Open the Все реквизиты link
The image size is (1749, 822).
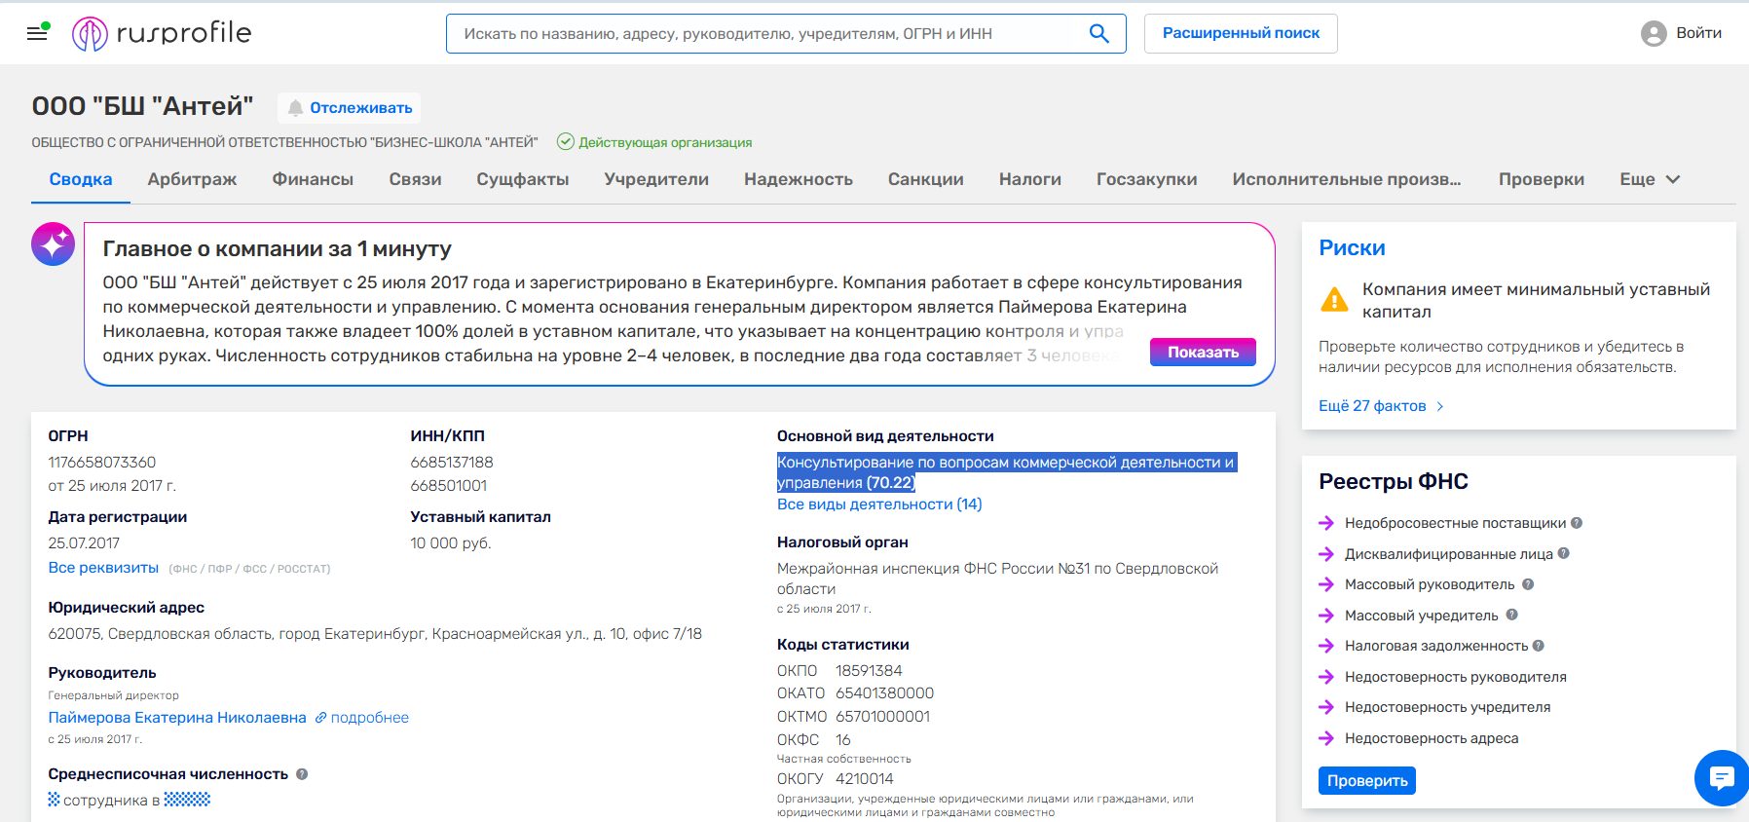[103, 568]
